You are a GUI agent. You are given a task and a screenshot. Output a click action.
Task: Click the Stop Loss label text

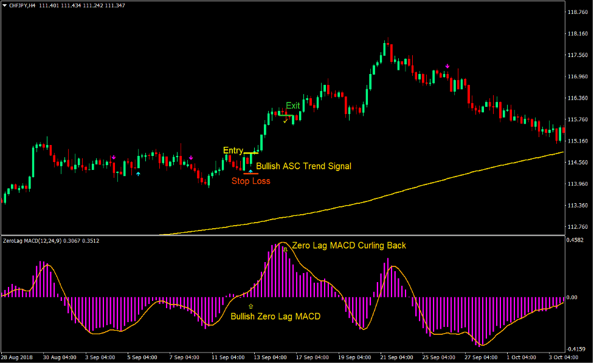(x=252, y=181)
